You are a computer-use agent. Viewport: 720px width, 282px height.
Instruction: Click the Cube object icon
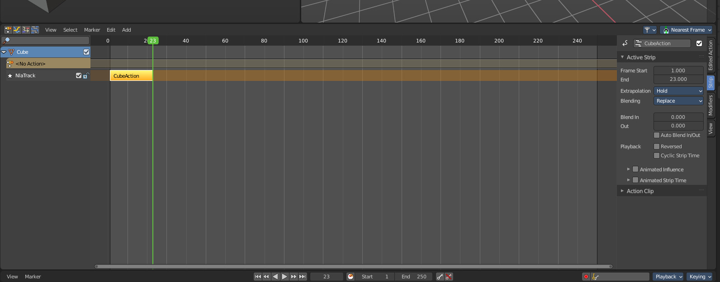tap(11, 52)
